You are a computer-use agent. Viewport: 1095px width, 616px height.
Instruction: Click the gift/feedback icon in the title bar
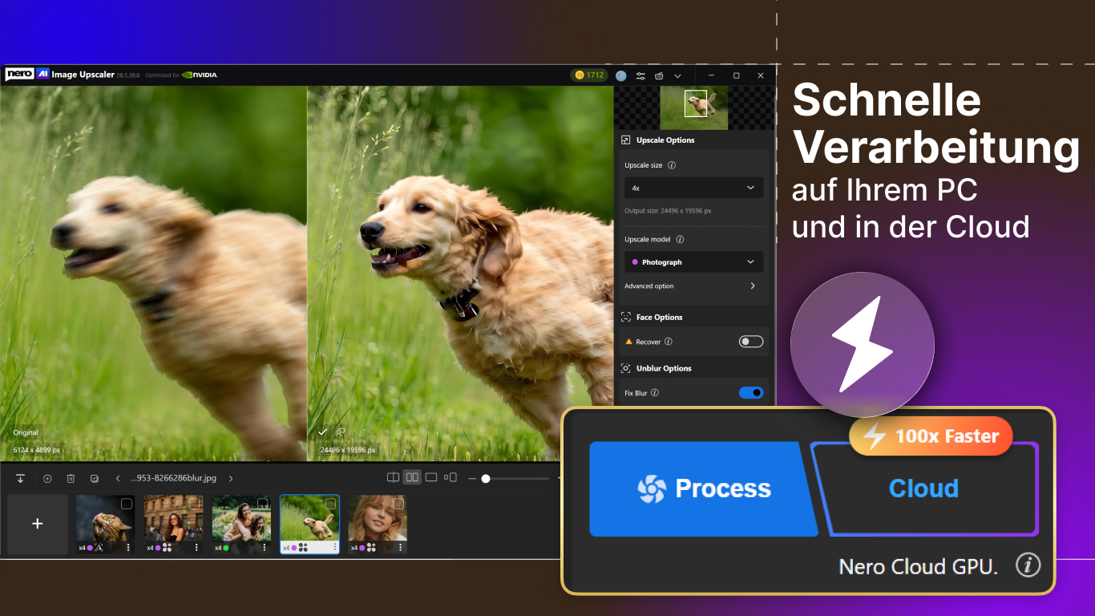pyautogui.click(x=659, y=75)
